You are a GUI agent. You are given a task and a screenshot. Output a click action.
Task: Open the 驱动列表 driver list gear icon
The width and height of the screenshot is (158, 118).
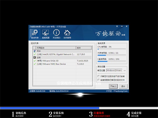click(34, 33)
